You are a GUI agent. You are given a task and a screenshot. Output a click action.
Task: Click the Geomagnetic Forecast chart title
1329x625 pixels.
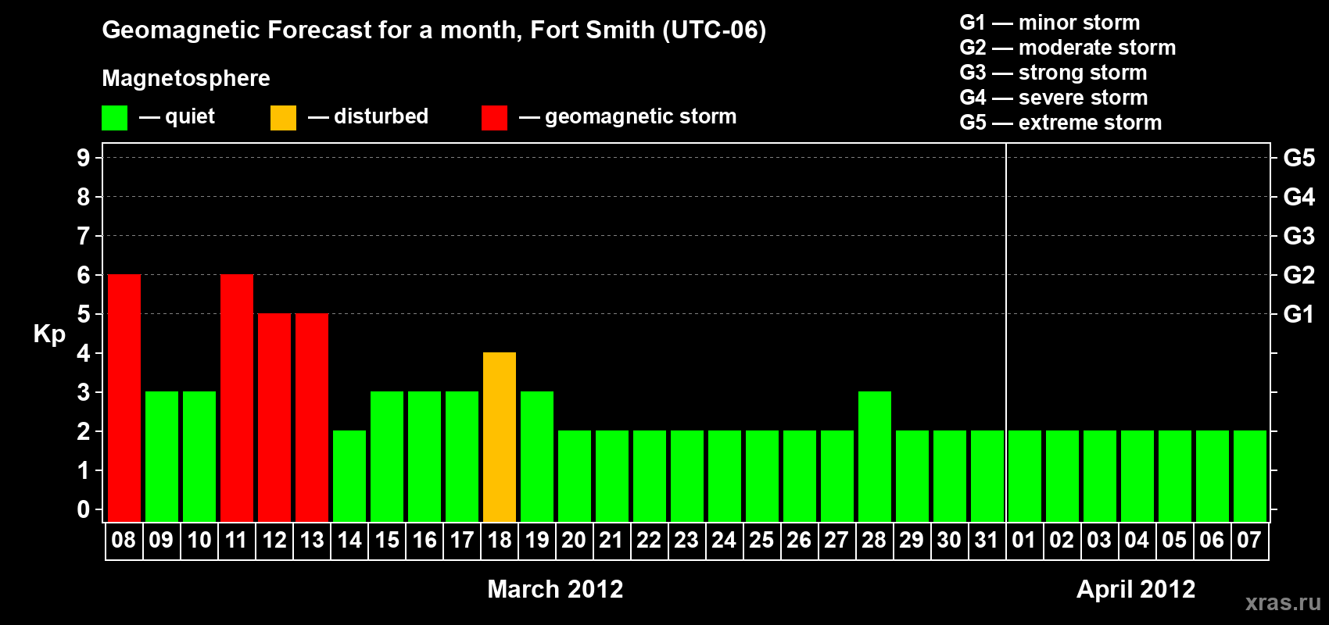[x=434, y=30]
